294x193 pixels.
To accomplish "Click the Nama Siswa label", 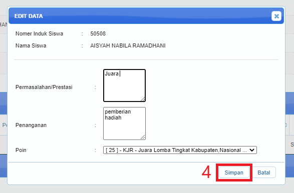I will click(31, 45).
